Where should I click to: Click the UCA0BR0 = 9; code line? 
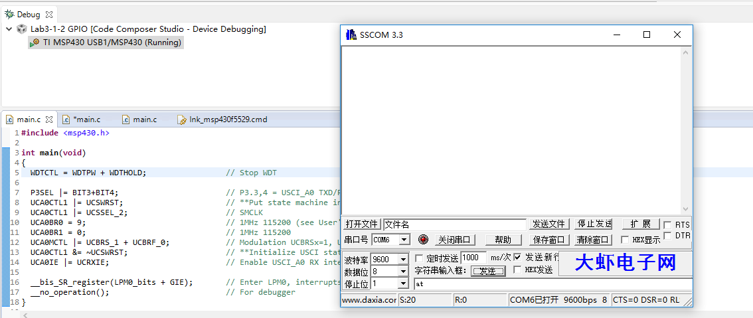(58, 222)
